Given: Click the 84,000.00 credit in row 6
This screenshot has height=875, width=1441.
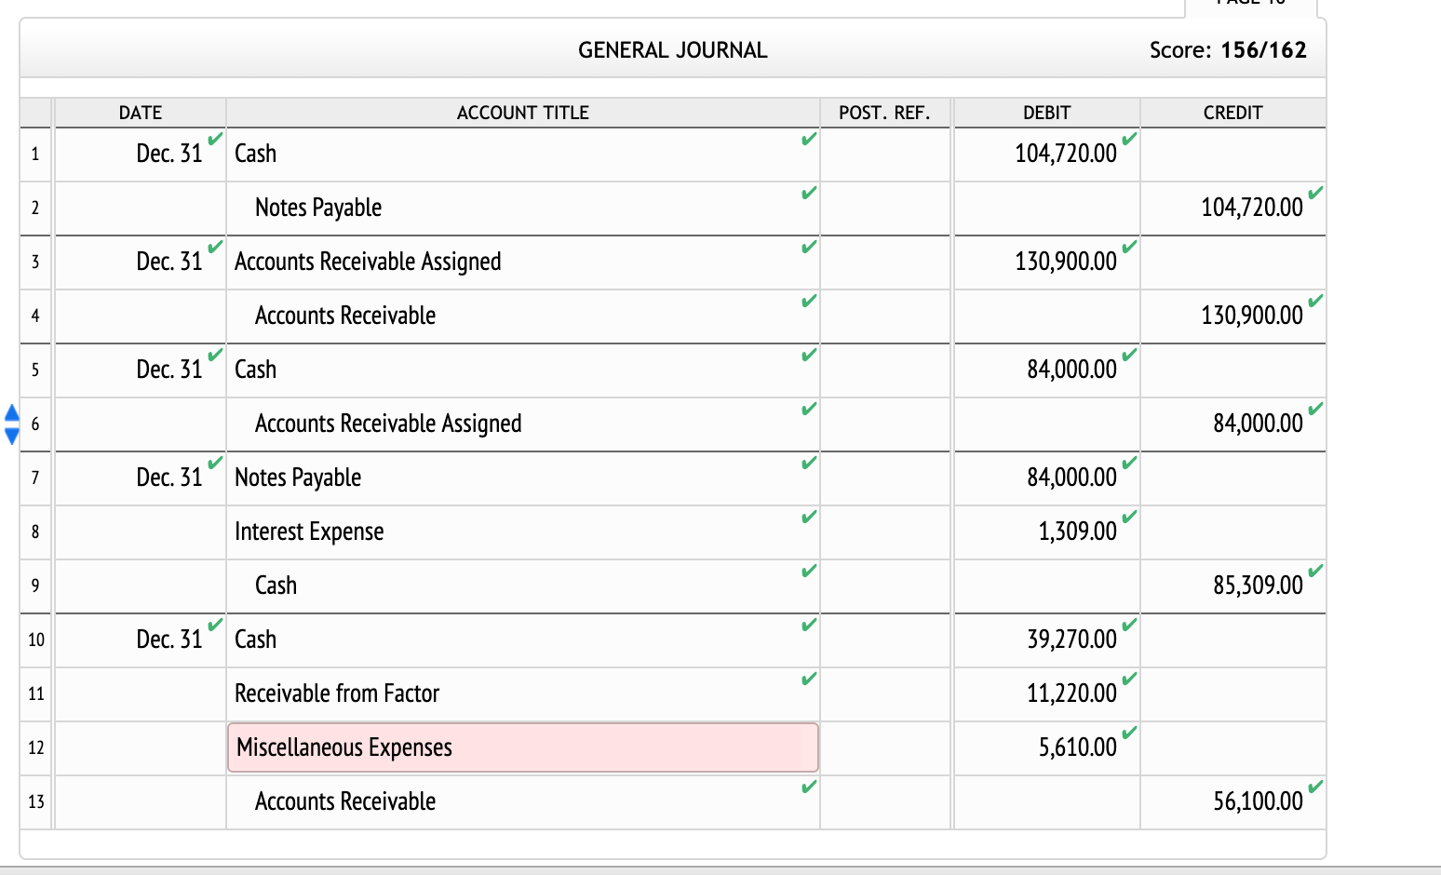Looking at the screenshot, I should (x=1258, y=424).
